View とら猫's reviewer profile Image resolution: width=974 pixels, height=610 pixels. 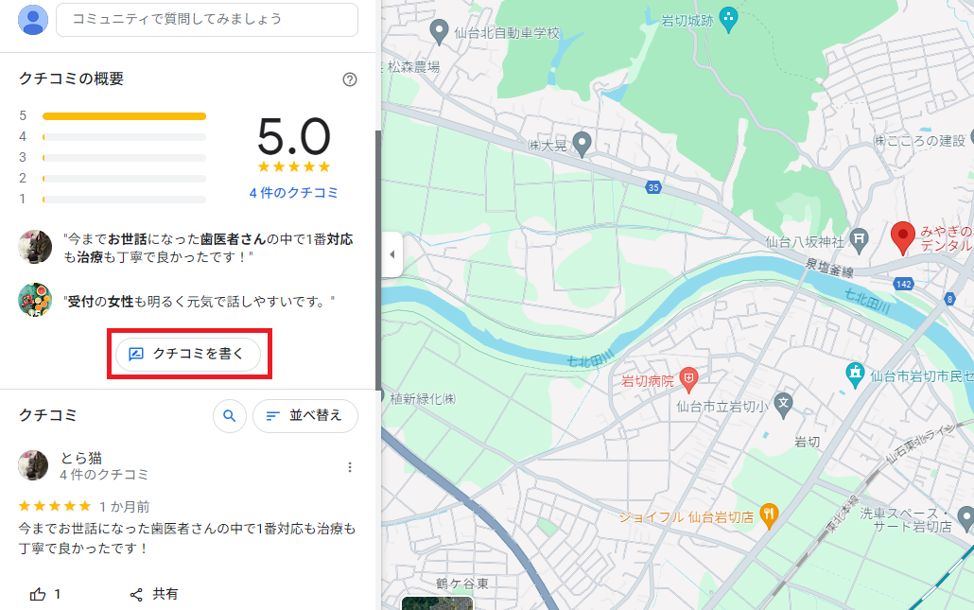pyautogui.click(x=34, y=464)
